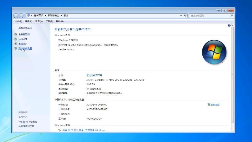Click the computer icon in address bar

click(28, 15)
